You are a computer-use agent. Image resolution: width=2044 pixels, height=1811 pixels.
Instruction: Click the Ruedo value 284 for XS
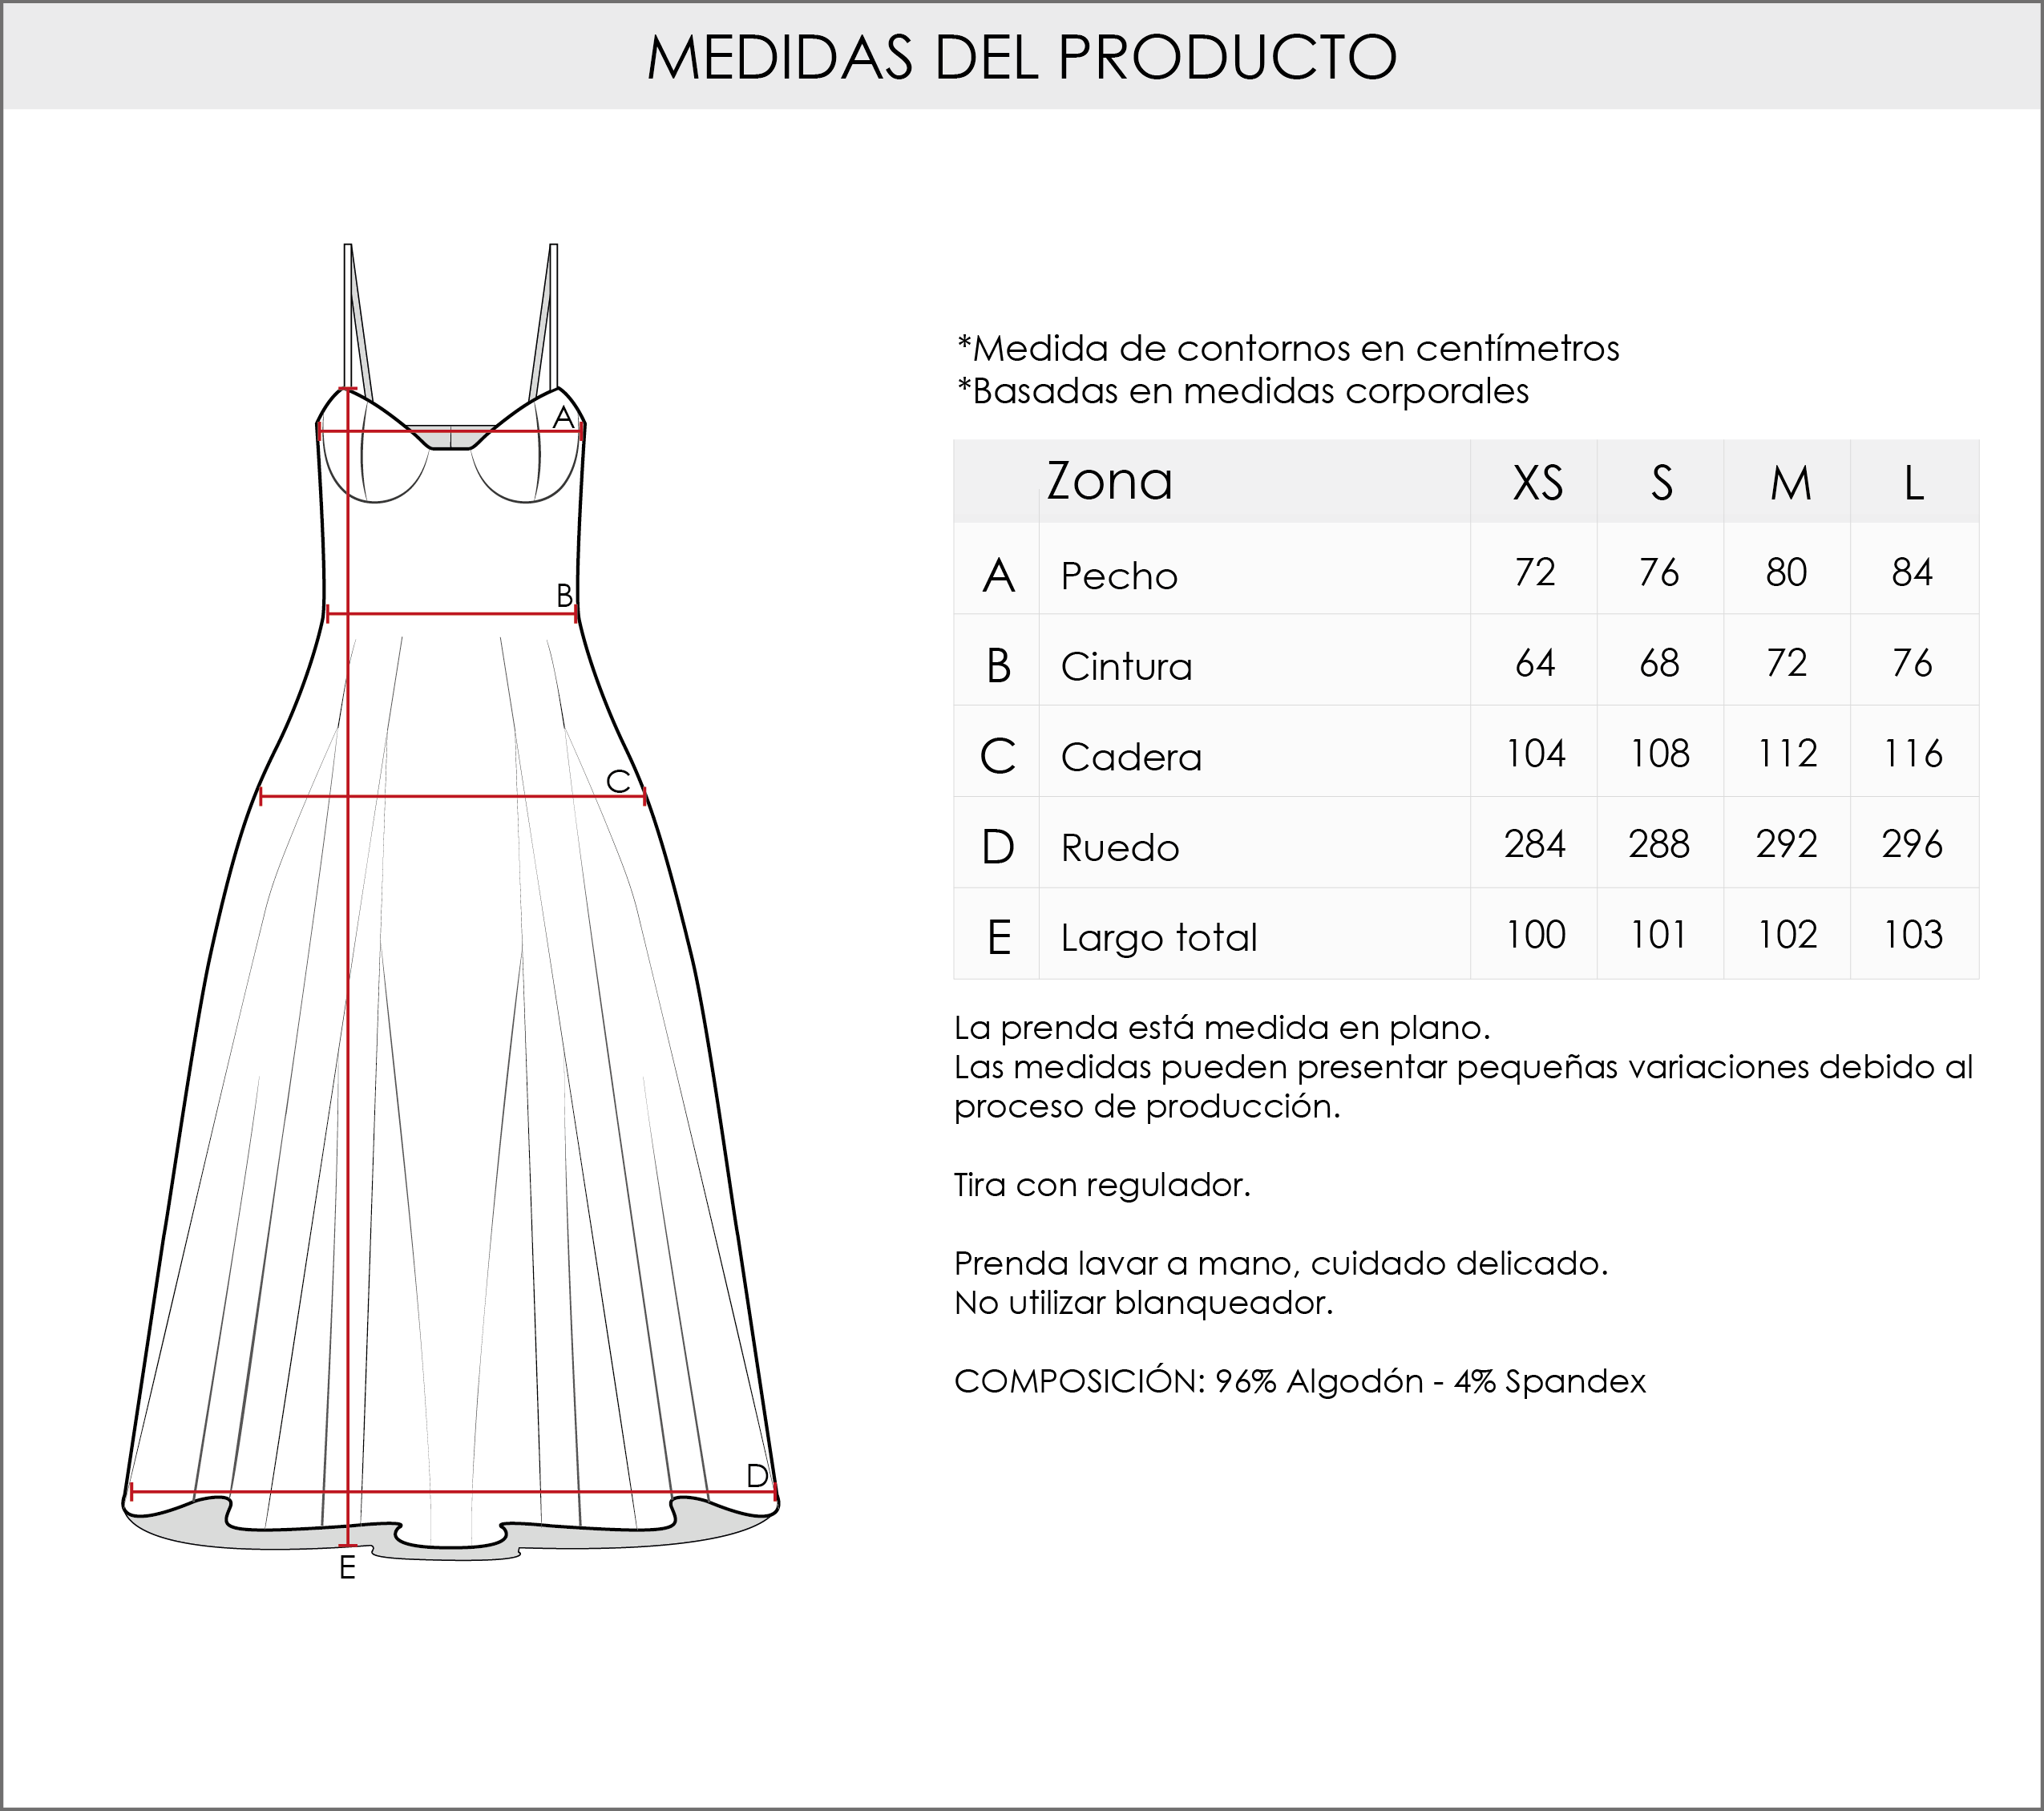tap(1534, 844)
